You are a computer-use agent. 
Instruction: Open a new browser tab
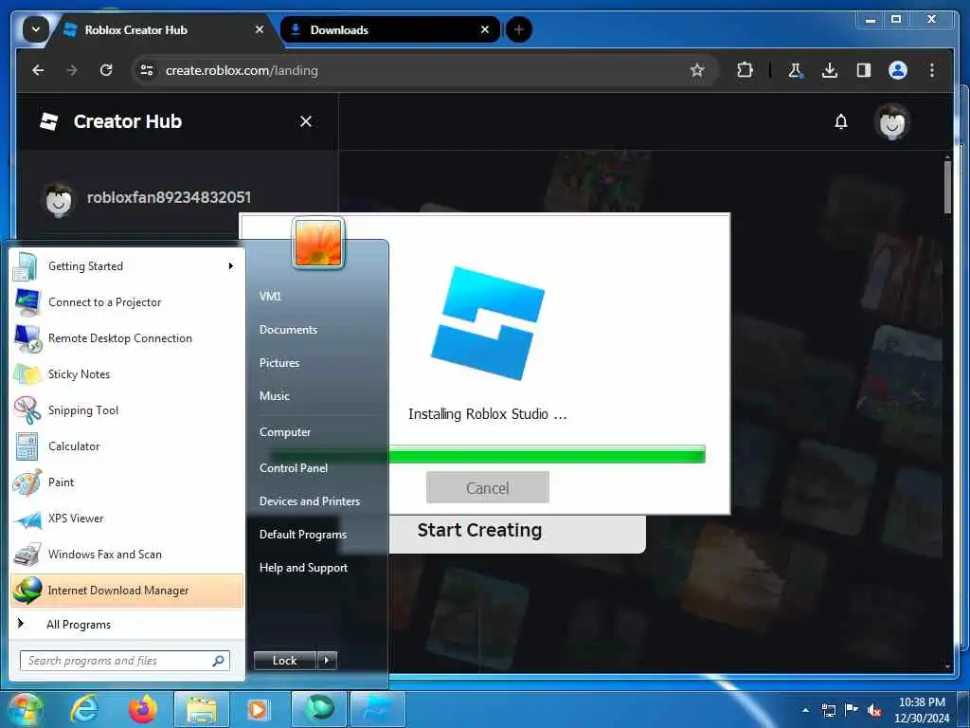[518, 29]
